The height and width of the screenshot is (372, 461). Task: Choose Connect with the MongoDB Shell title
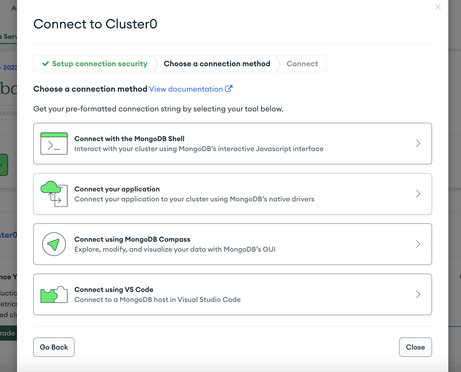[129, 139]
